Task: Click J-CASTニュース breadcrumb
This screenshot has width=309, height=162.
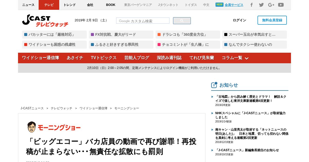Action: 32,108
